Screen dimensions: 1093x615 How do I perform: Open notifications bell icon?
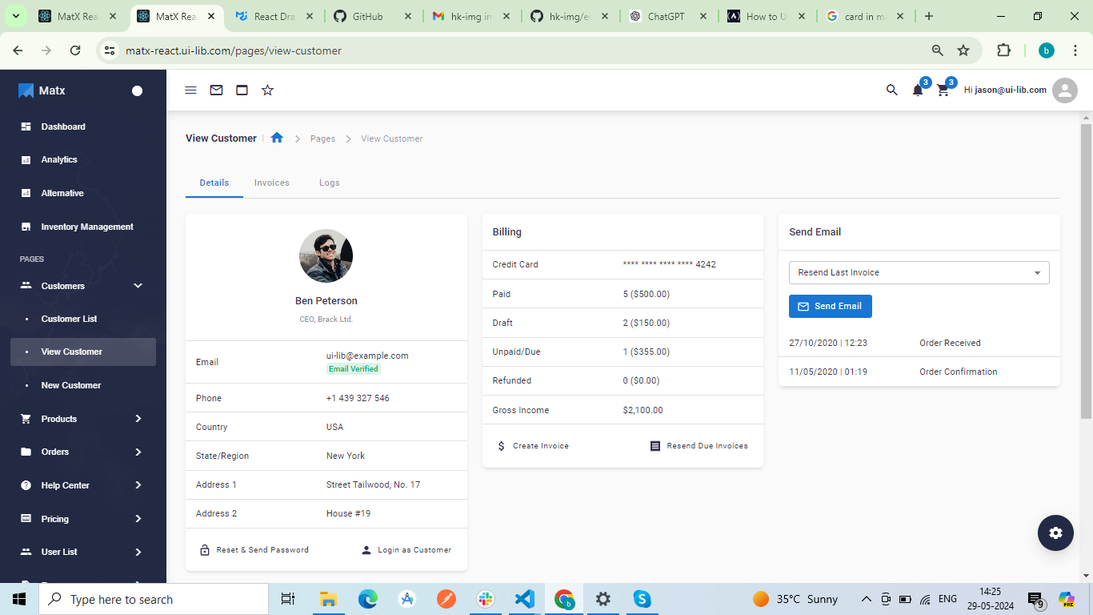(918, 90)
